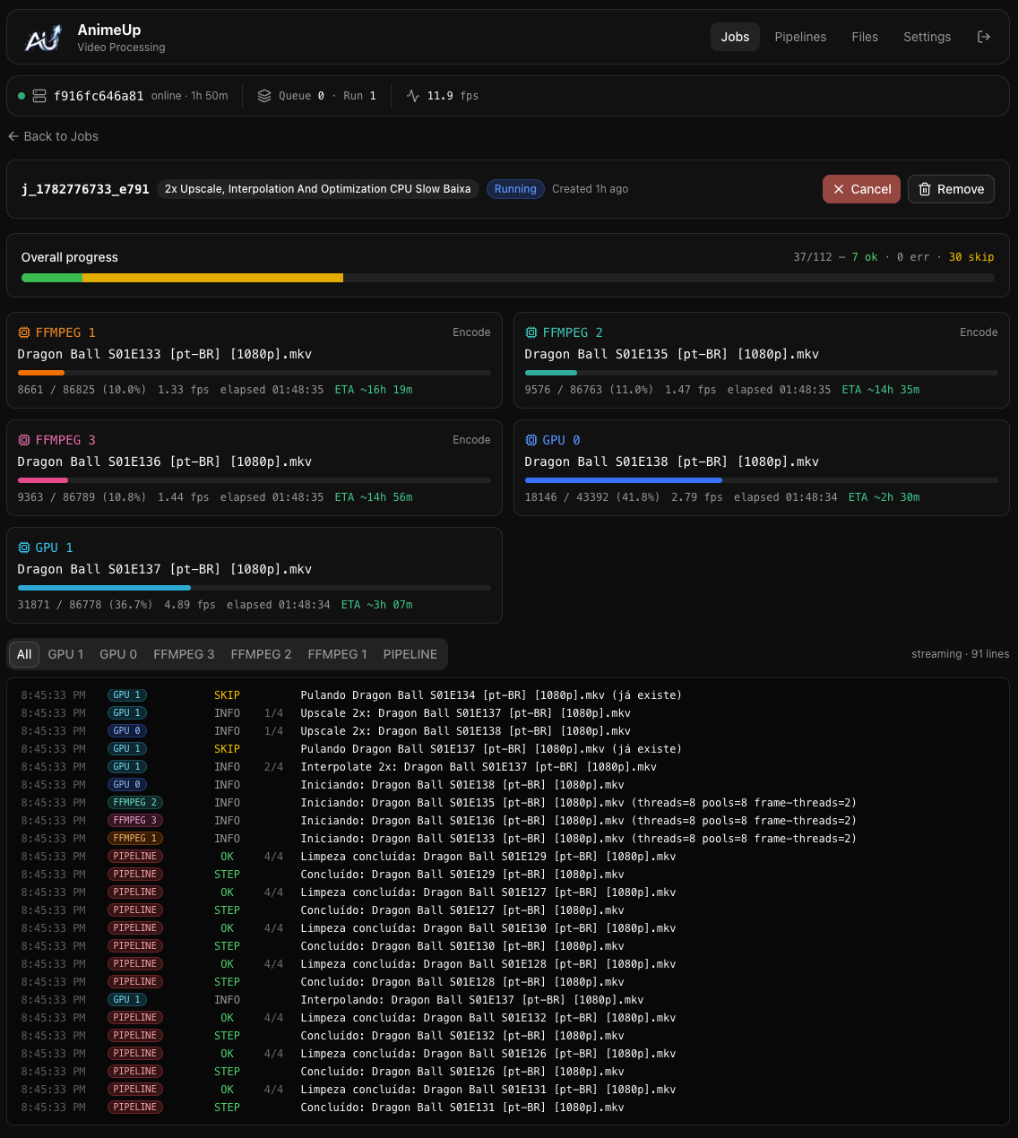This screenshot has width=1018, height=1138.
Task: Click the streaming 91 lines label
Action: tap(961, 654)
